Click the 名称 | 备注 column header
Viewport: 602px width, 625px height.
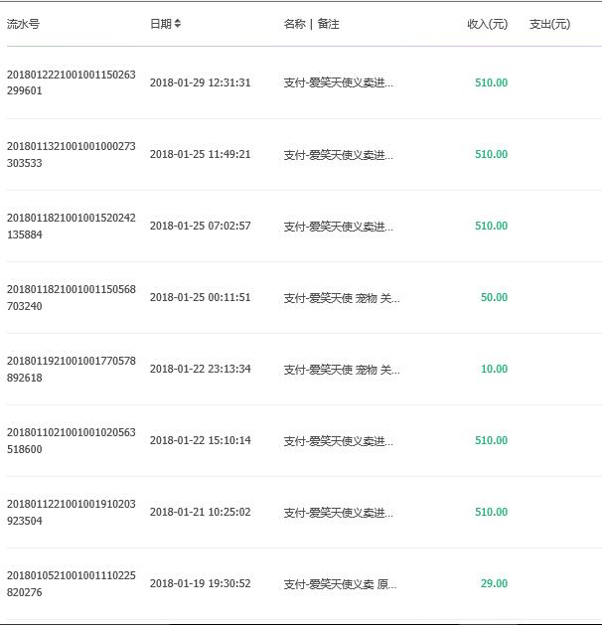(x=312, y=24)
